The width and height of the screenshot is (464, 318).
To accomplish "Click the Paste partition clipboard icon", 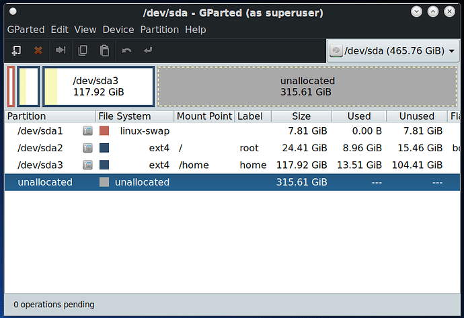I will click(x=104, y=50).
